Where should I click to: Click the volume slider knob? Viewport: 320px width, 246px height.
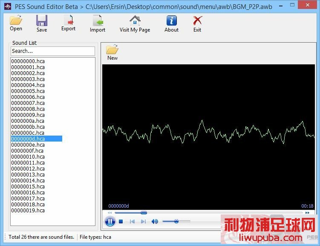(176, 221)
